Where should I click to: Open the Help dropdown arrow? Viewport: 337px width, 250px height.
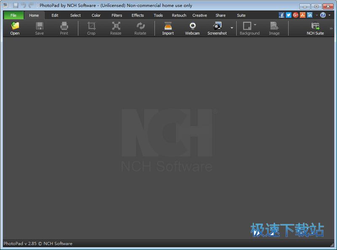[x=329, y=16]
